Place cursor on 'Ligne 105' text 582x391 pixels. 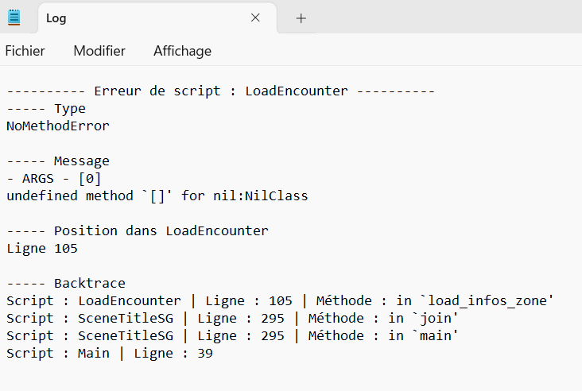pos(42,249)
